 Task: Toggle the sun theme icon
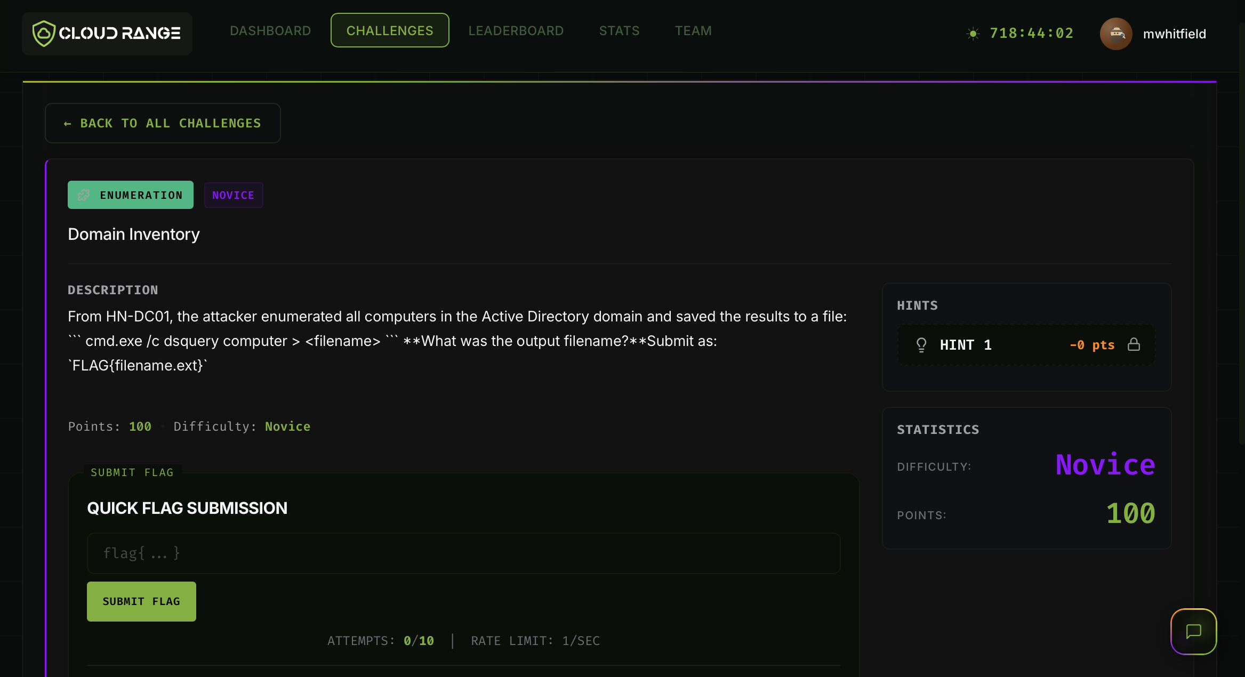(x=973, y=34)
